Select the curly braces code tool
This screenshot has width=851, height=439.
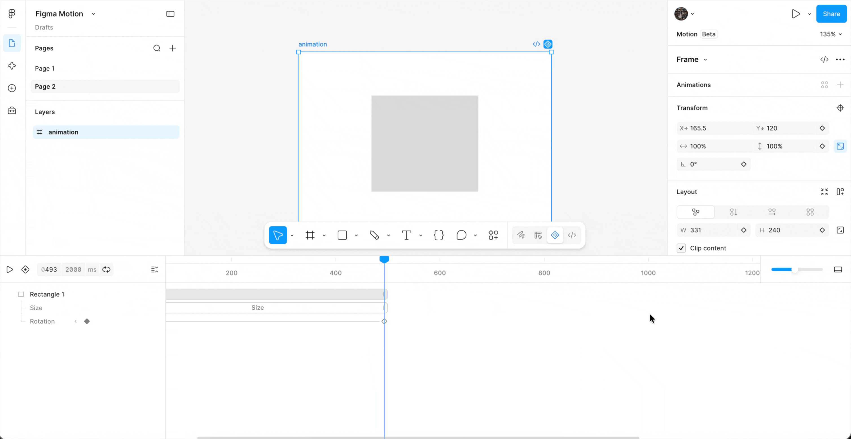pyautogui.click(x=439, y=235)
